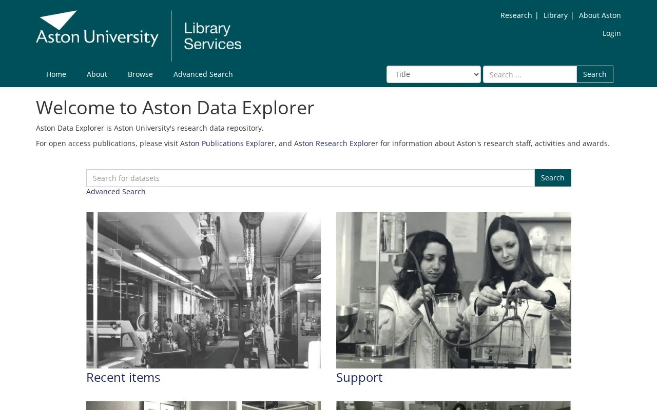Click the workshop photo thumbnail for Recent items
Image resolution: width=657 pixels, height=410 pixels.
click(203, 290)
